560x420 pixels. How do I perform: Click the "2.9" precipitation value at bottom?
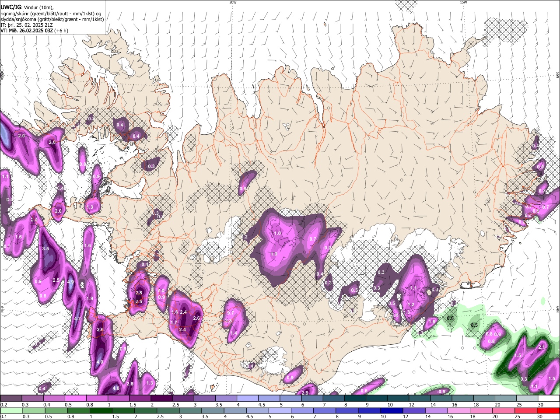(x=305, y=393)
